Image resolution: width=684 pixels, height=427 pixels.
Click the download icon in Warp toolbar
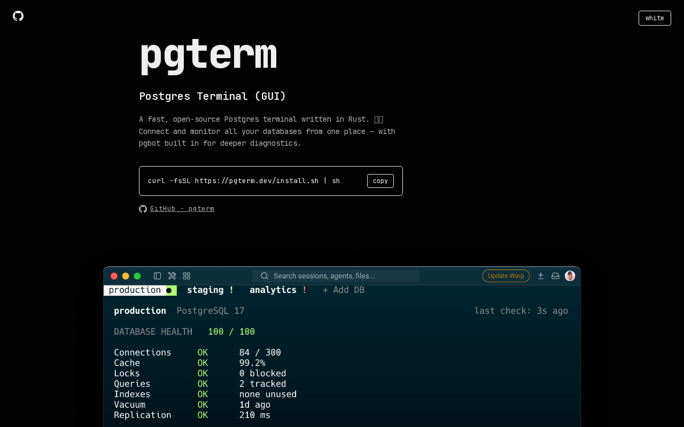coord(541,276)
